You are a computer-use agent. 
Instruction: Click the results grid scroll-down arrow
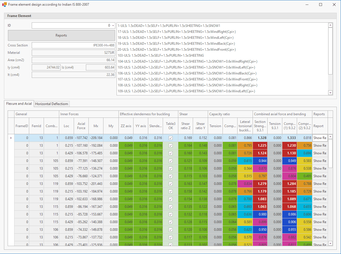click(330, 243)
